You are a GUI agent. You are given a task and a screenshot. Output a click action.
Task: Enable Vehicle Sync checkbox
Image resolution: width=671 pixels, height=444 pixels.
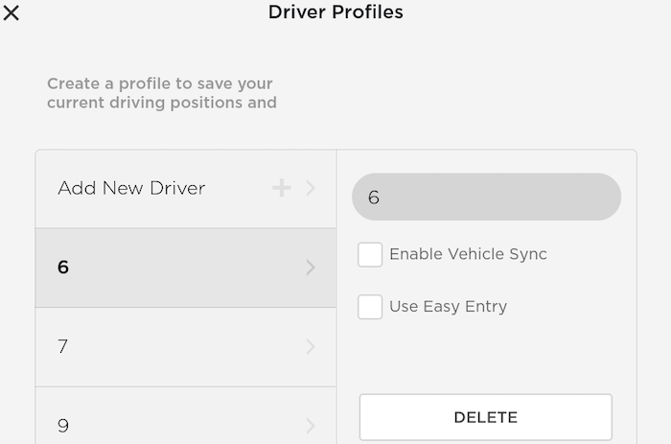pyautogui.click(x=370, y=254)
